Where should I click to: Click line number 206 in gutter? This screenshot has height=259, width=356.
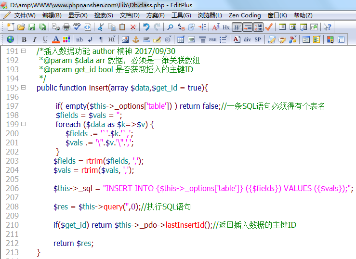[12, 188]
